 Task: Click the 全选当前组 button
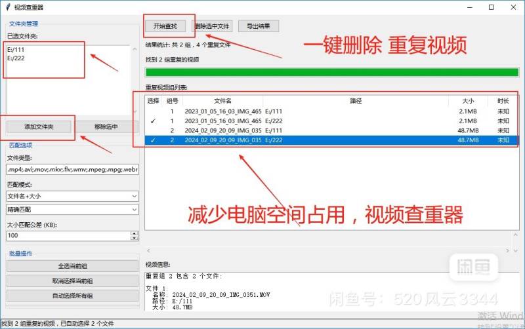pyautogui.click(x=72, y=266)
